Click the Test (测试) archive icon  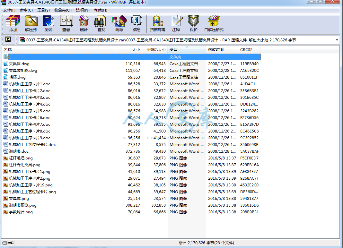point(48,23)
